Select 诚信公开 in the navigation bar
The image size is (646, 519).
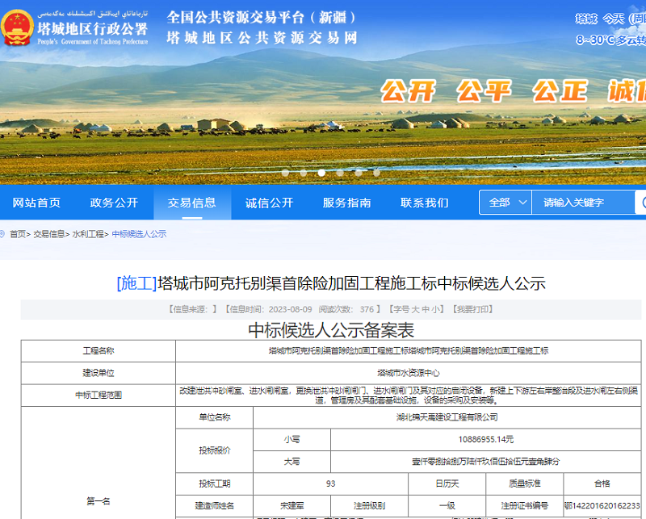click(x=266, y=203)
